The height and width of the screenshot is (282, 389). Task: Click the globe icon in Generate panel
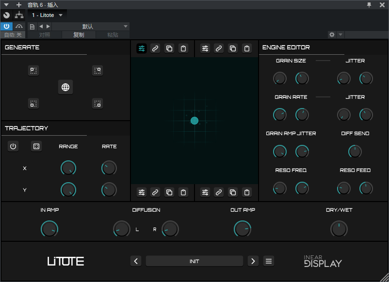click(65, 87)
